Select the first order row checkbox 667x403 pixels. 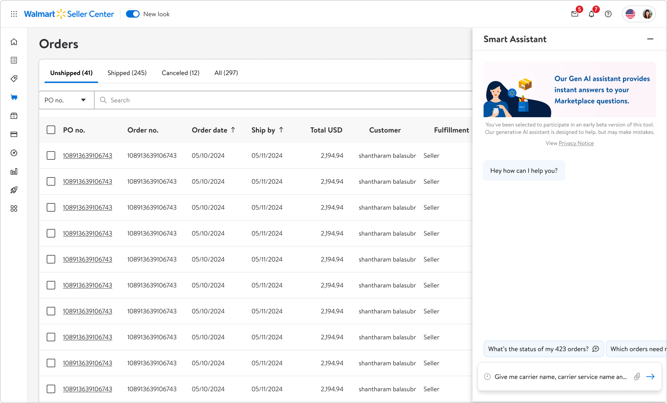[x=51, y=156]
